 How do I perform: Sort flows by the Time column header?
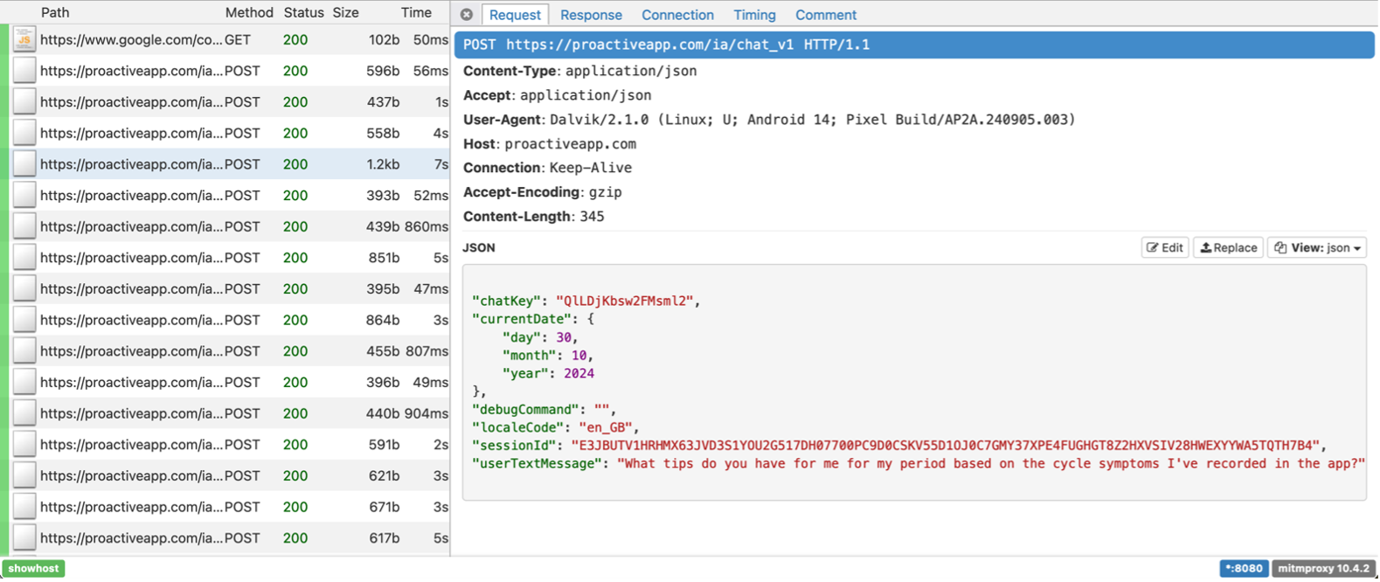click(416, 12)
